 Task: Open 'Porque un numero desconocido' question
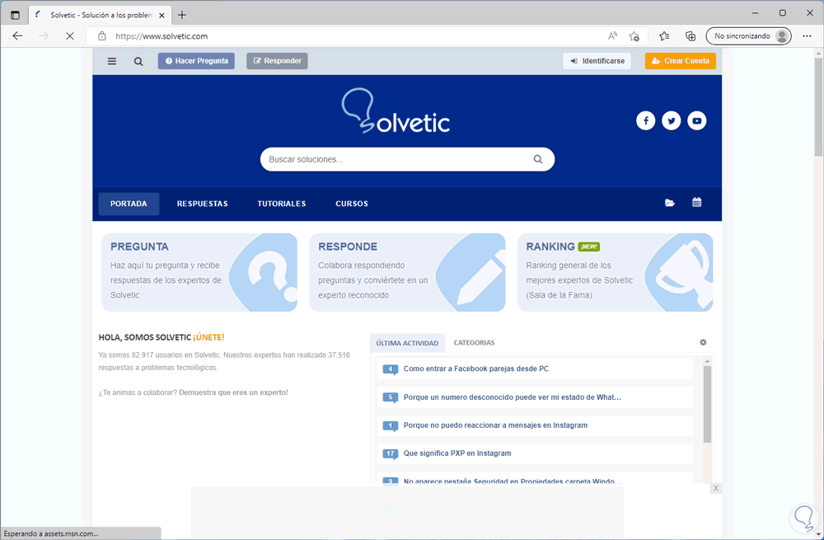pyautogui.click(x=513, y=397)
